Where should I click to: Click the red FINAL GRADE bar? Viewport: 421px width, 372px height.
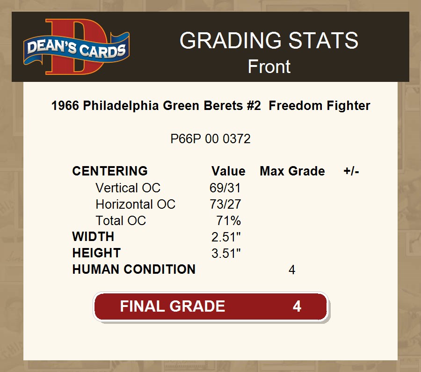pos(210,306)
